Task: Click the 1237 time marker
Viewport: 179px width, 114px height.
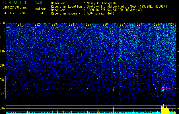Action: pos(122,25)
